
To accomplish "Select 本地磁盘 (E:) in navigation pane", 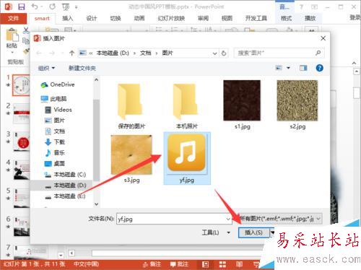I will pos(65,196).
